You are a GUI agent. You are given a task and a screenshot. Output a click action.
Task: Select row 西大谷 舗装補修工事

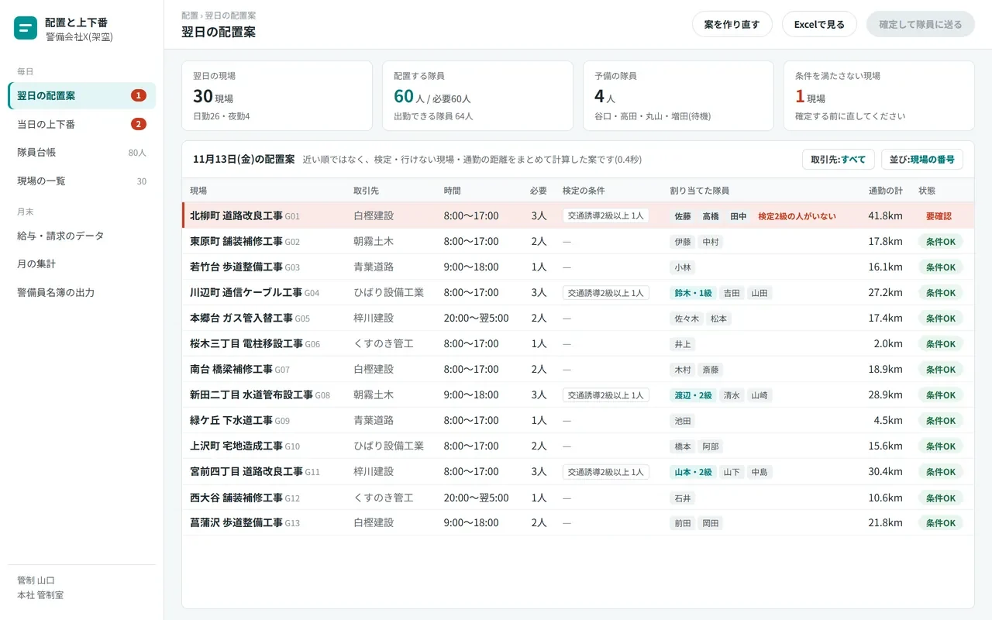[x=578, y=497]
